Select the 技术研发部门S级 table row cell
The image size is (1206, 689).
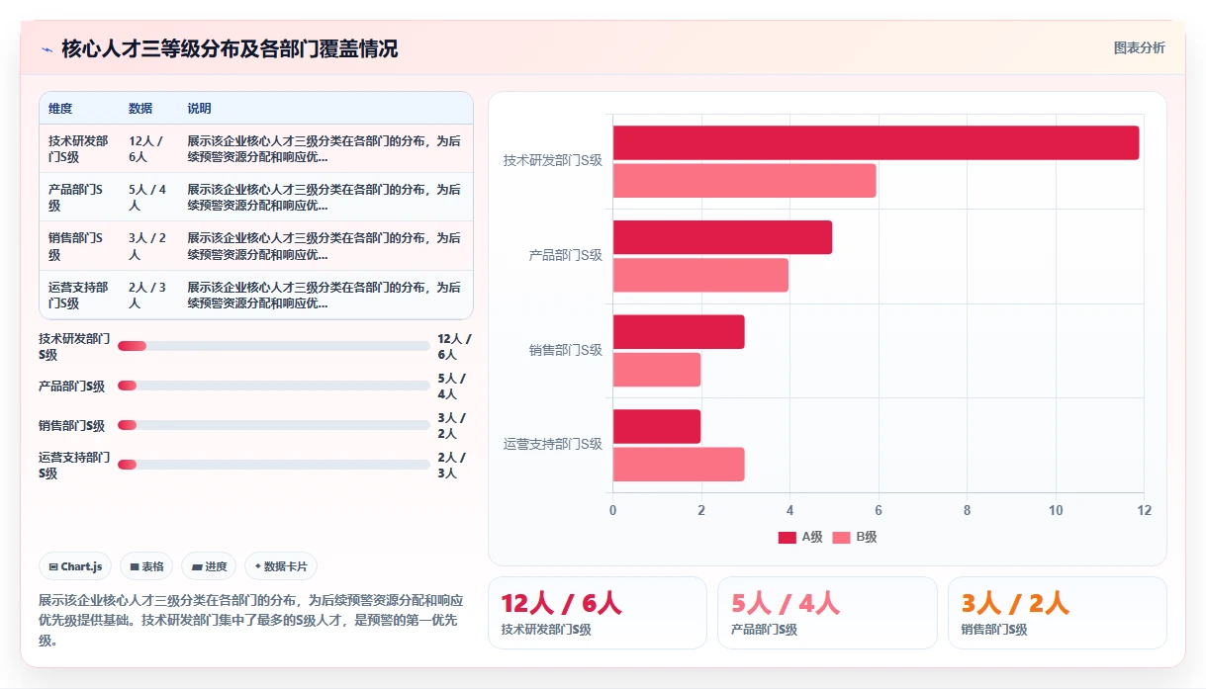[x=78, y=148]
